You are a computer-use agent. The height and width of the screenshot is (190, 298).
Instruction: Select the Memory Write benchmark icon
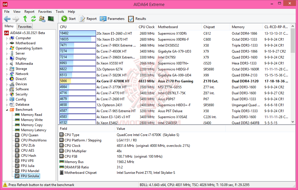click(17, 120)
